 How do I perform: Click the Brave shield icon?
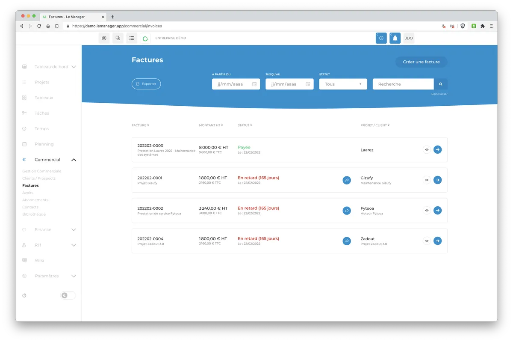[463, 26]
